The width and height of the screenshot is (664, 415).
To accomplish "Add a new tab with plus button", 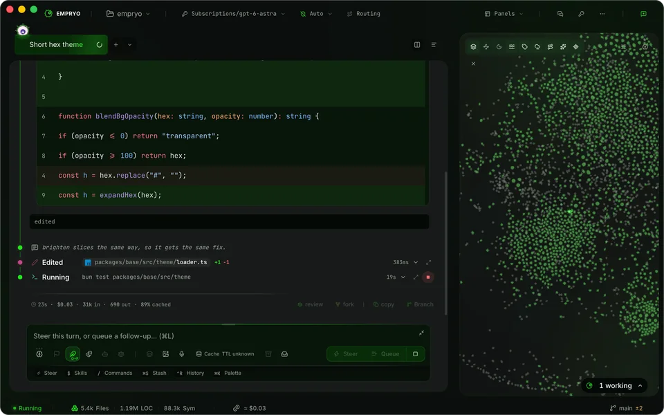I will point(116,44).
